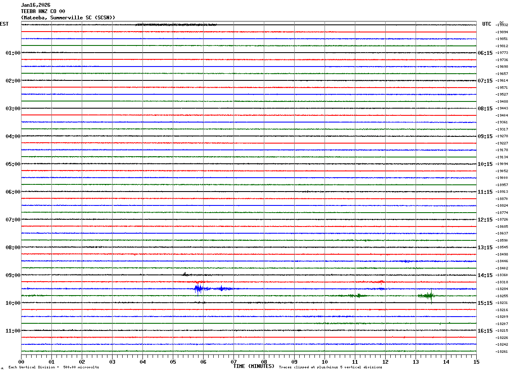Click the DC offset value -18284
Screen dimensions: 510x373
[502, 289]
